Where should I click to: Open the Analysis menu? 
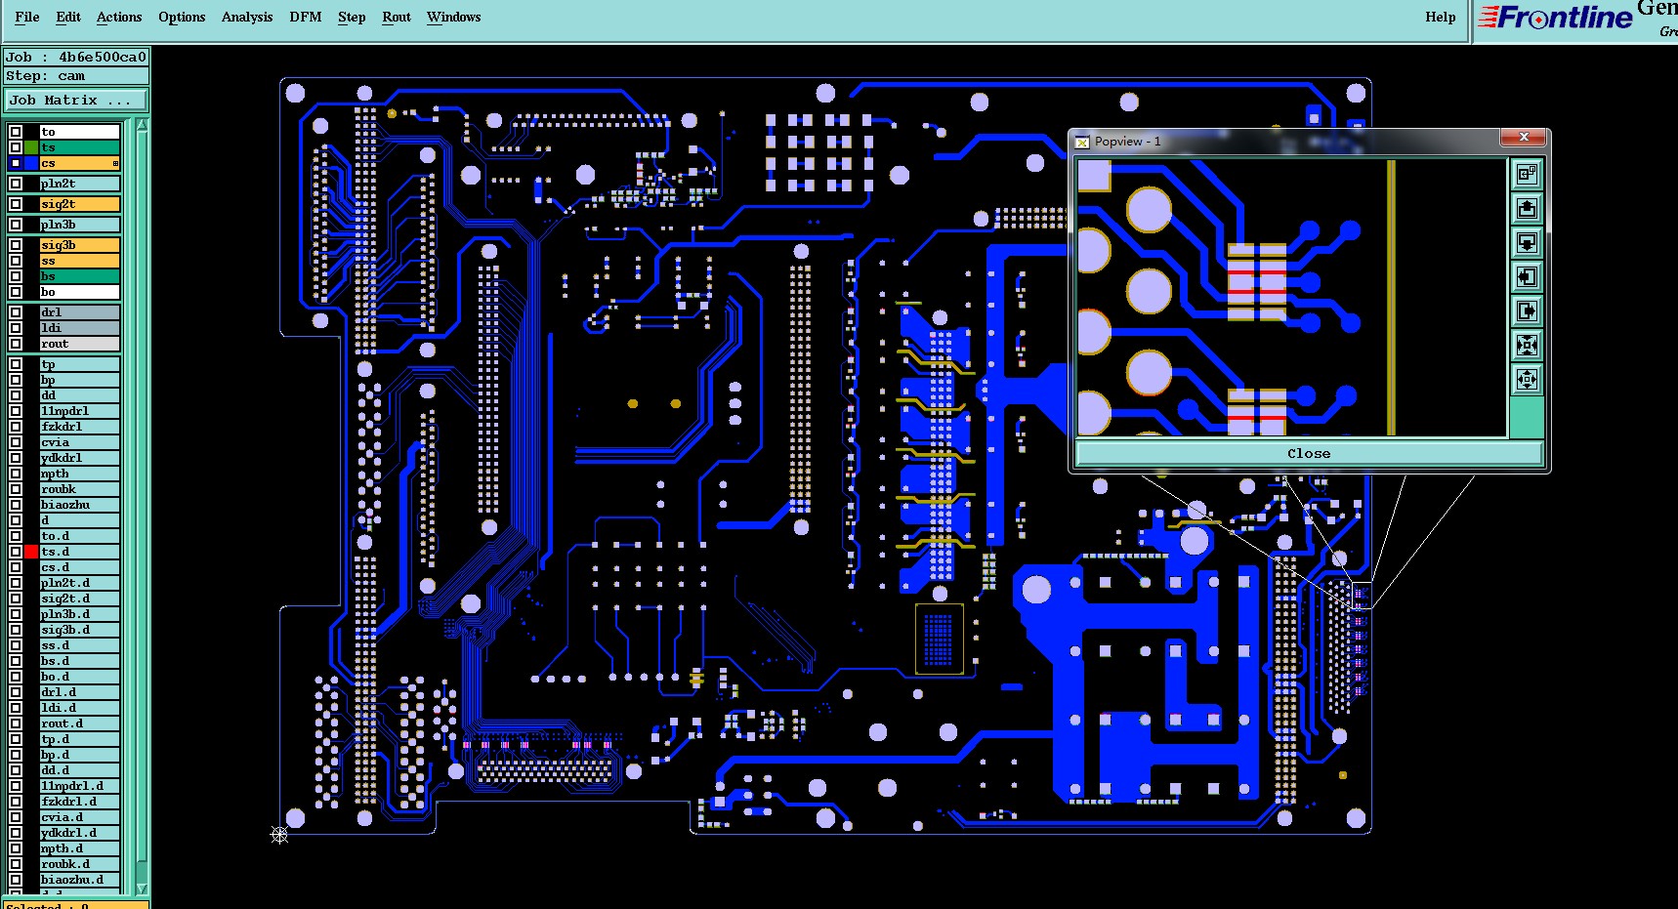(247, 17)
